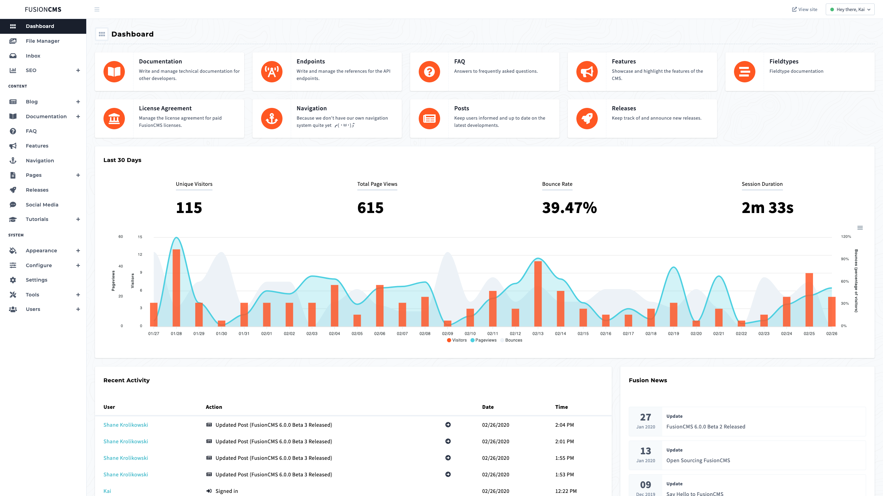Image resolution: width=883 pixels, height=496 pixels.
Task: Click the Endpoints broadcast tower icon
Action: pyautogui.click(x=272, y=72)
